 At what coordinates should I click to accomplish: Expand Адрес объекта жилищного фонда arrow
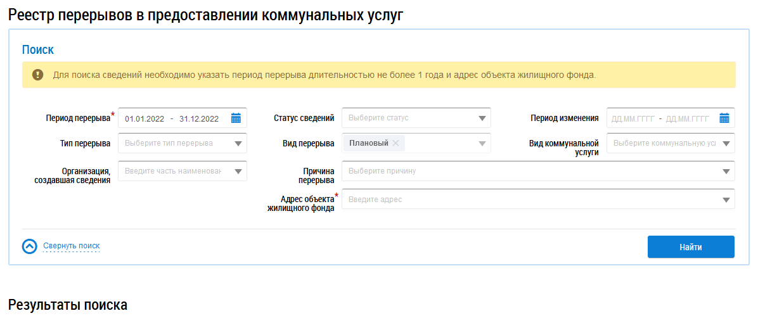tap(726, 200)
